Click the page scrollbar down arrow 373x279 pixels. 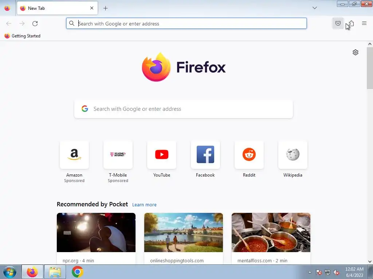[370, 262]
